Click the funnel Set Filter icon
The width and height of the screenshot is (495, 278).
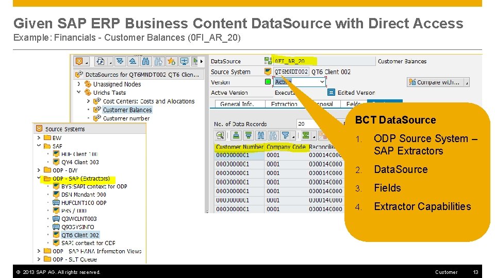[x=286, y=135]
